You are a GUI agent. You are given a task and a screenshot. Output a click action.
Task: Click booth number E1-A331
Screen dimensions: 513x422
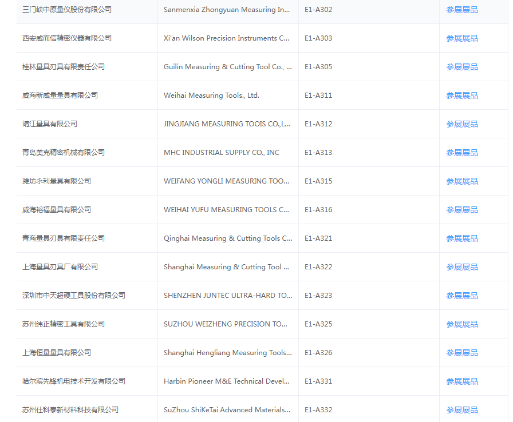pos(318,381)
